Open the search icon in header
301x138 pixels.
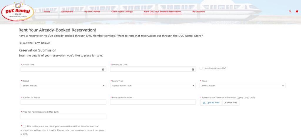click(290, 12)
